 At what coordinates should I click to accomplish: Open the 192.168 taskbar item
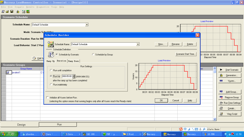pyautogui.click(x=90, y=134)
